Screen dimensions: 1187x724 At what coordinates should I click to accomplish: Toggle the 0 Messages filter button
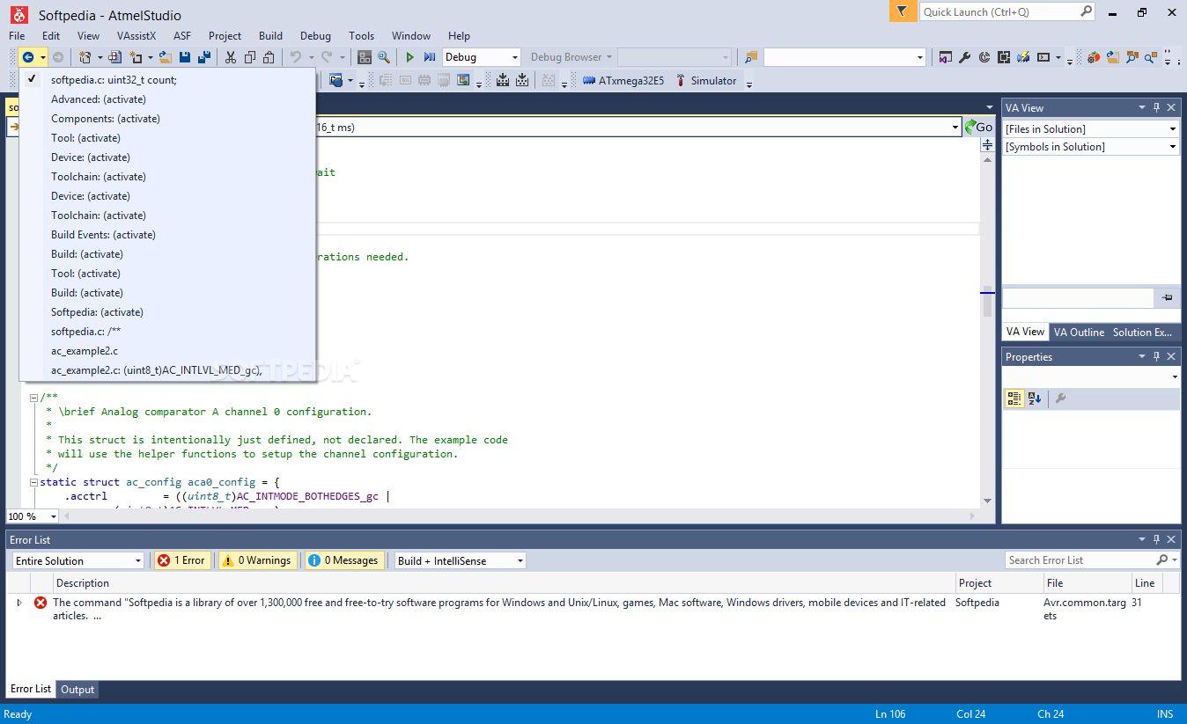click(344, 560)
